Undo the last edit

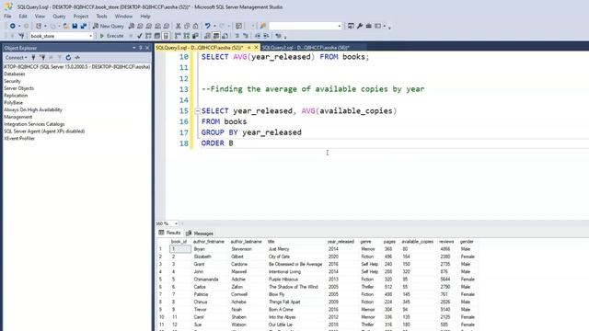coord(207,26)
